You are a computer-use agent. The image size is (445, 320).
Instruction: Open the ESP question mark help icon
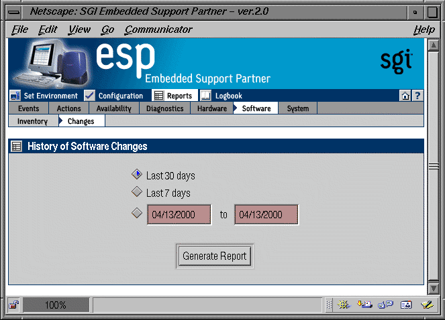coord(417,96)
